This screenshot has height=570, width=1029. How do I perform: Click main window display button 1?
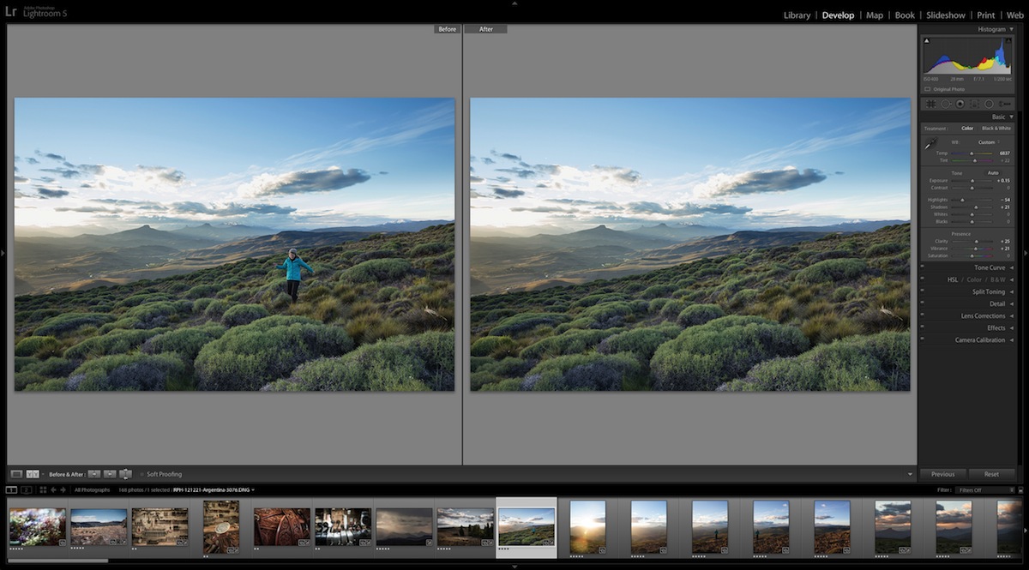click(x=11, y=490)
